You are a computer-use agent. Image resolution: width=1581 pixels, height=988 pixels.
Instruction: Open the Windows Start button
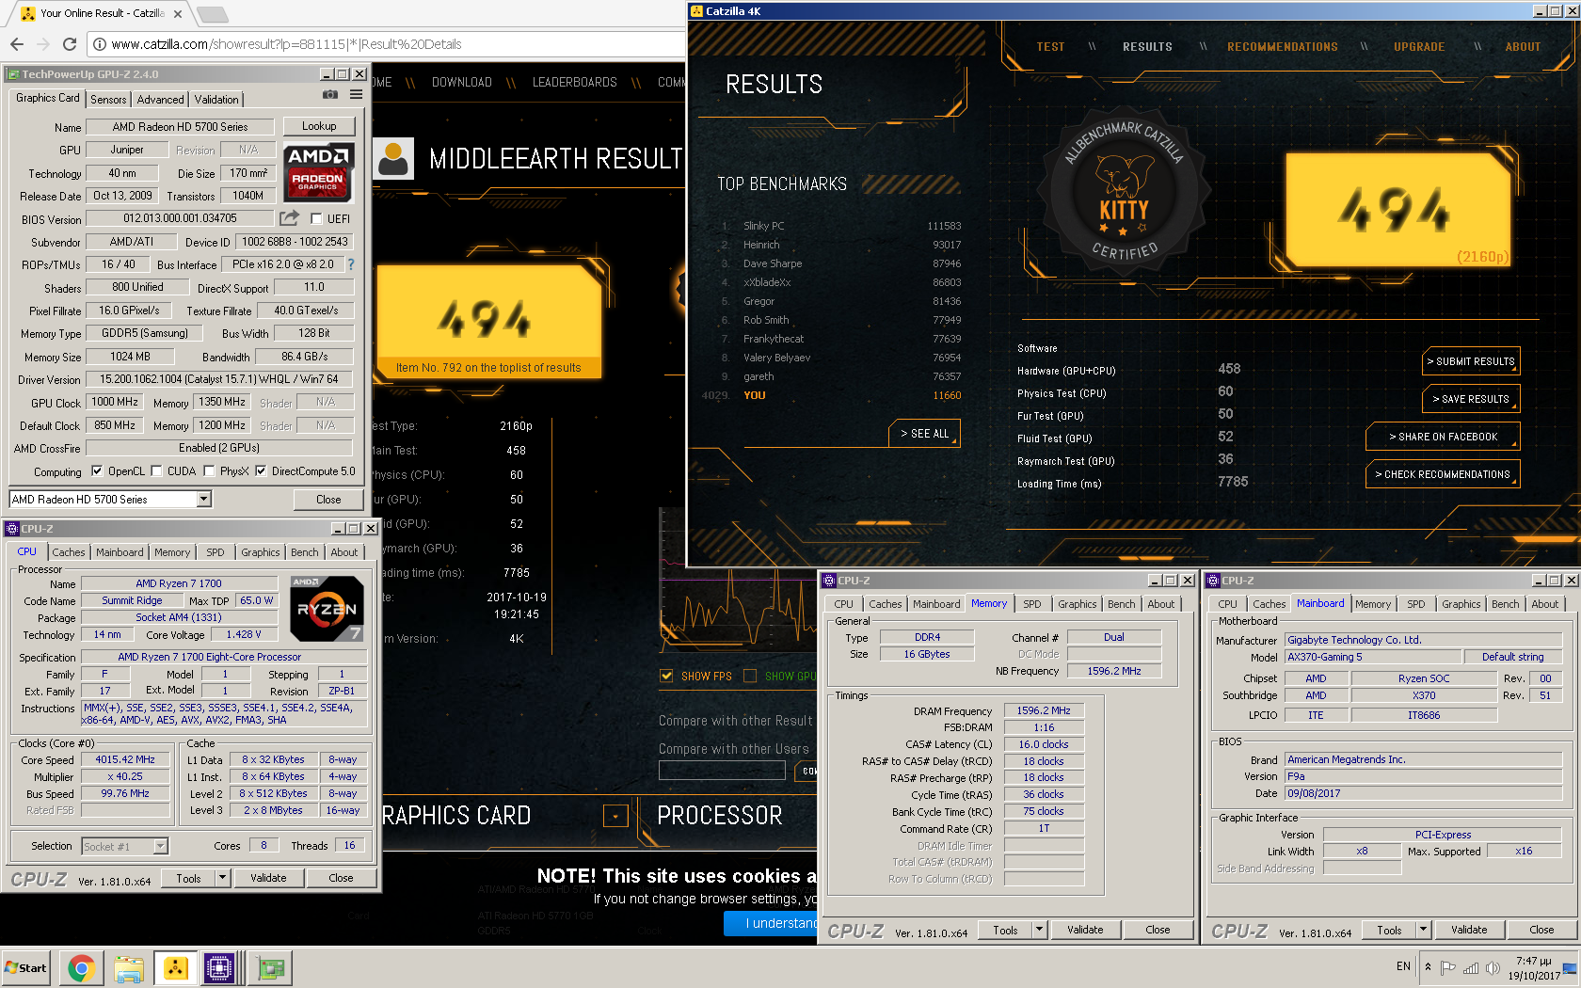pos(26,967)
